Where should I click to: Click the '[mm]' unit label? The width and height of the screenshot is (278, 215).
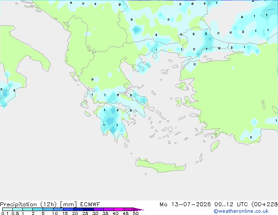click(x=68, y=204)
